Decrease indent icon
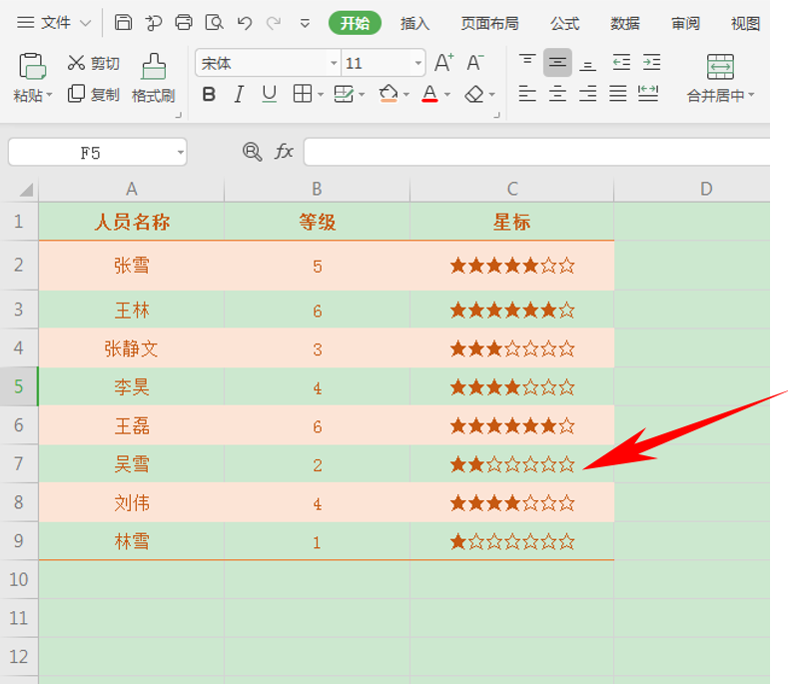This screenshot has height=684, width=788. (x=621, y=62)
